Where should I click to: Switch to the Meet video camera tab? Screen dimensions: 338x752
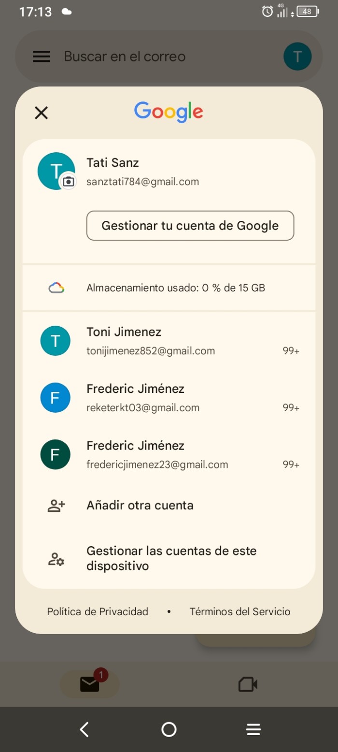point(248,684)
